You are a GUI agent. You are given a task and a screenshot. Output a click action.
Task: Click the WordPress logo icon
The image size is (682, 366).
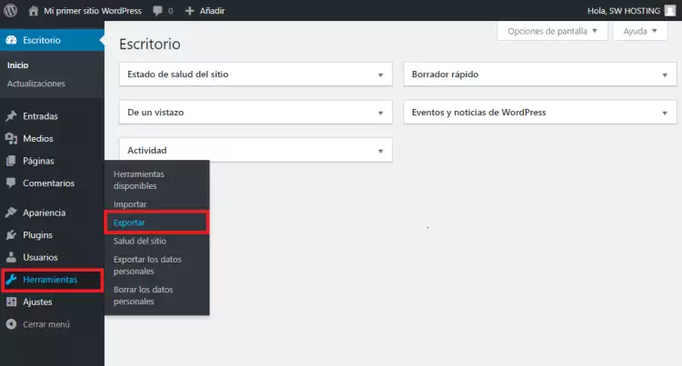point(12,11)
